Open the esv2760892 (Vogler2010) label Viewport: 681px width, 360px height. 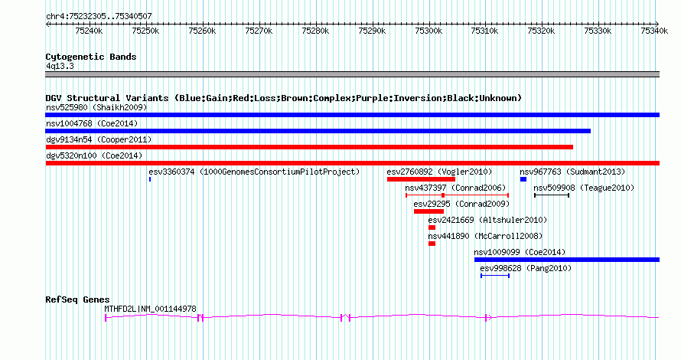[x=439, y=172]
